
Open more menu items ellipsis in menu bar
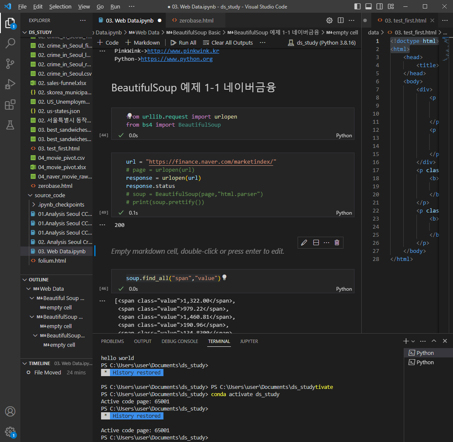[x=132, y=6]
